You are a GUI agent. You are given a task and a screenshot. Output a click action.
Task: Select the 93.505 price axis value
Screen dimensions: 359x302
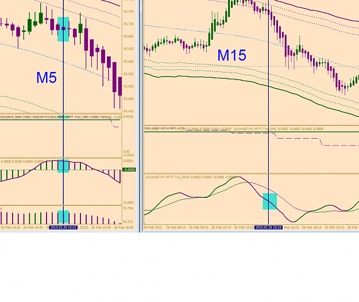[x=129, y=86]
